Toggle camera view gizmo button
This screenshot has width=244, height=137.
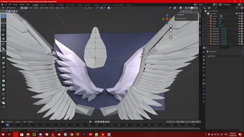(171, 34)
